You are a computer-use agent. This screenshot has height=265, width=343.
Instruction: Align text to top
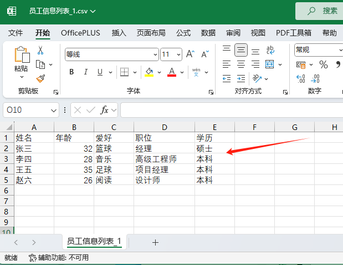tap(227, 48)
